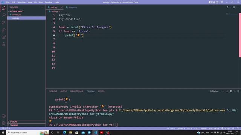Viewport: 241px width, 135px height.
Task: Open dropdown next to Run button
Action: coord(230,7)
